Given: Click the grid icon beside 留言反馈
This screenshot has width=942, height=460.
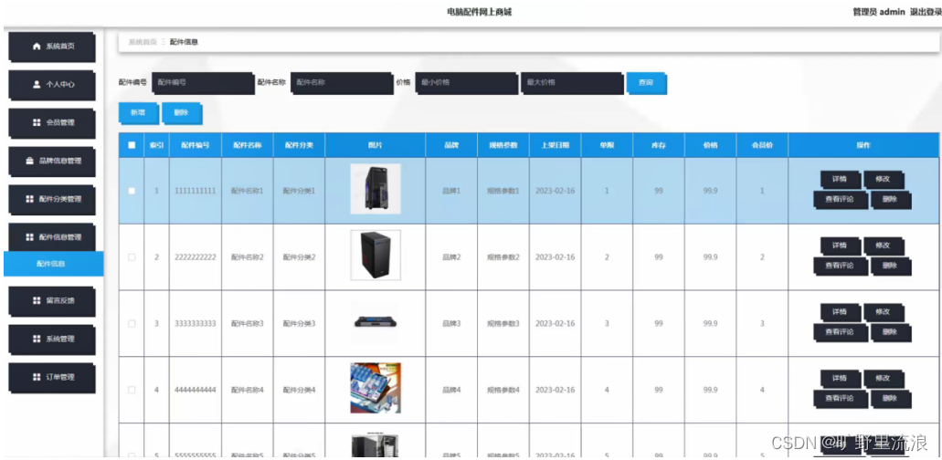Looking at the screenshot, I should pyautogui.click(x=37, y=300).
